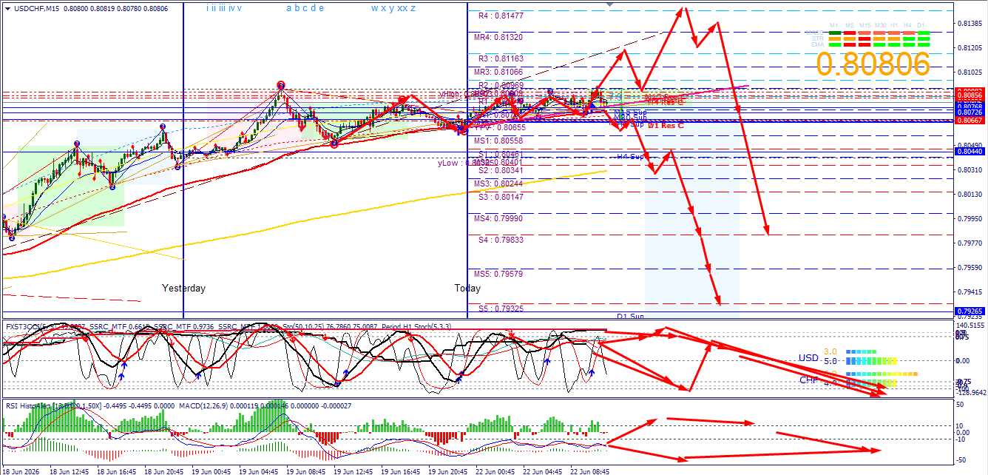This screenshot has width=988, height=475.
Task: Click the S5 : 0.79325 pivot label
Action: coord(500,308)
